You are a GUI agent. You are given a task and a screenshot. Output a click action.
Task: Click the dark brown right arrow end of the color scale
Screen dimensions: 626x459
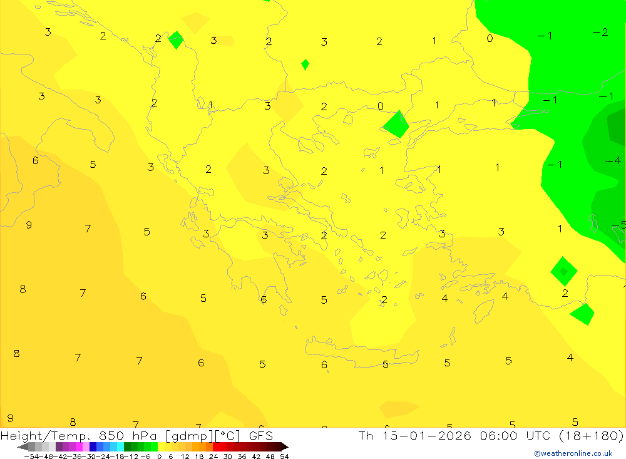pyautogui.click(x=285, y=447)
